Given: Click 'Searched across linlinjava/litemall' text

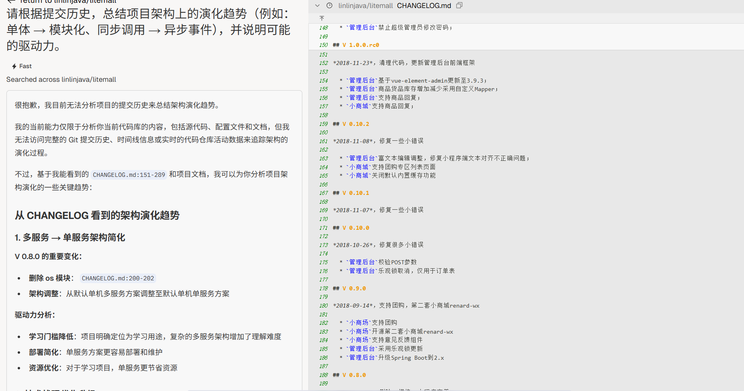Looking at the screenshot, I should (61, 79).
